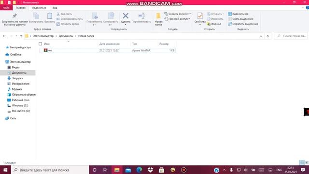
Task: Click the Удалить red X icon
Action: tap(126, 16)
